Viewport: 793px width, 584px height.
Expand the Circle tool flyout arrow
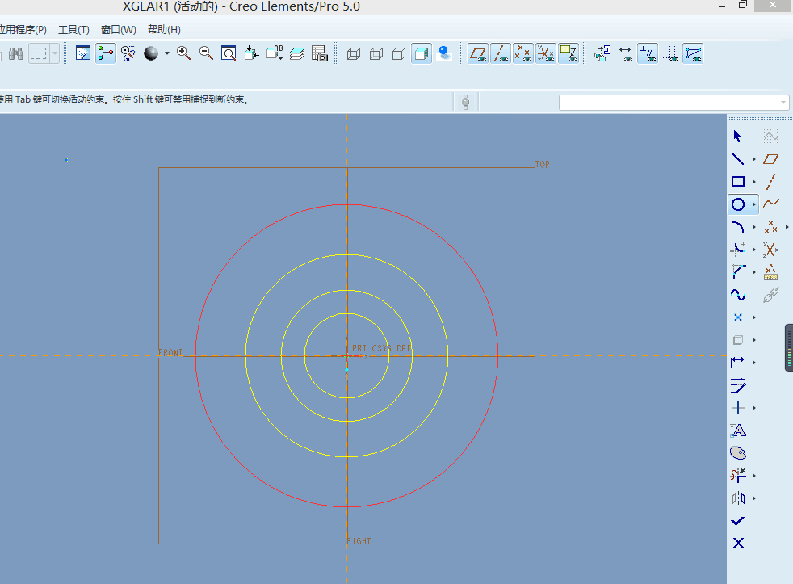(x=754, y=205)
